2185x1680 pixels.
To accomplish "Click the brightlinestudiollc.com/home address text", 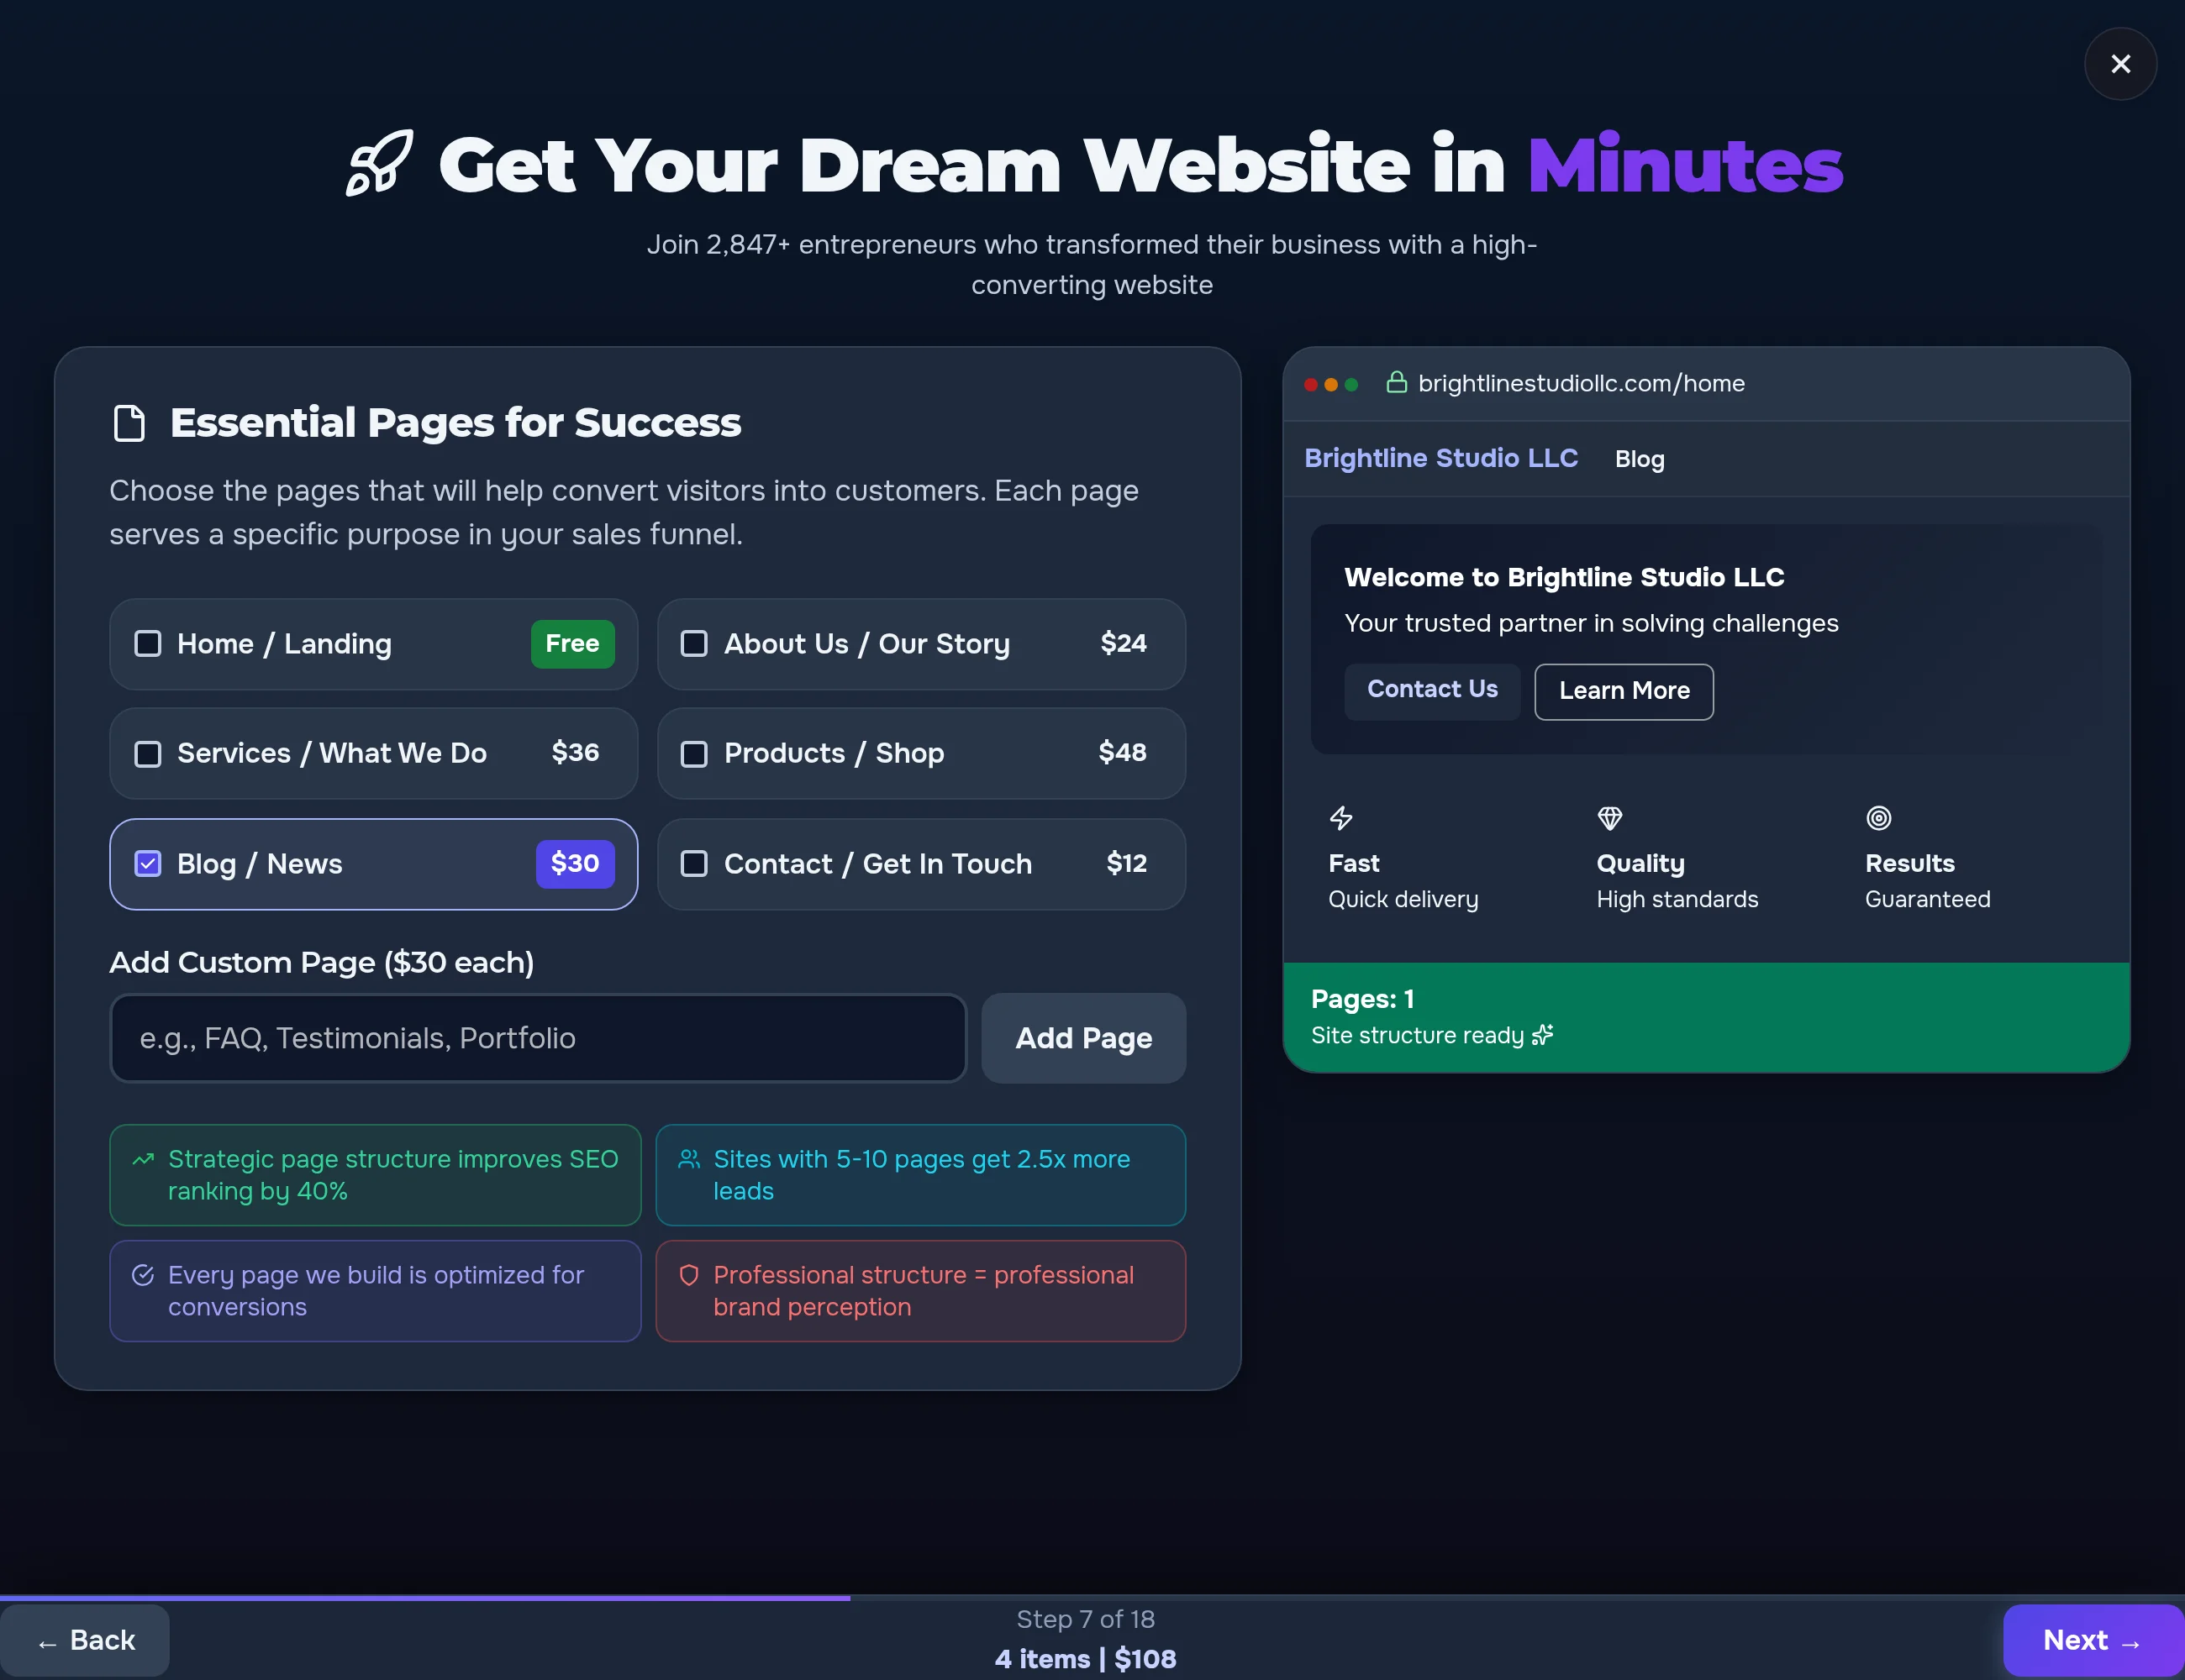I will (1581, 383).
